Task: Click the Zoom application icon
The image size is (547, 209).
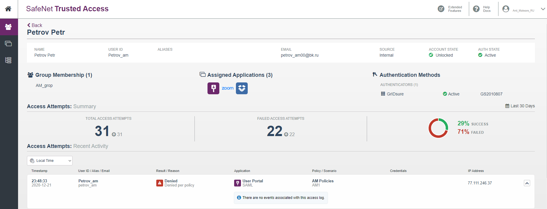Action: click(228, 88)
